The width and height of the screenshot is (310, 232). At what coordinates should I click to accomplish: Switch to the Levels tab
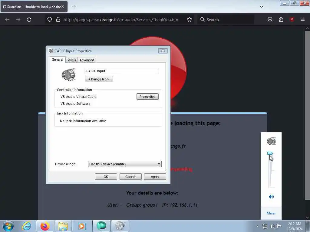point(71,60)
